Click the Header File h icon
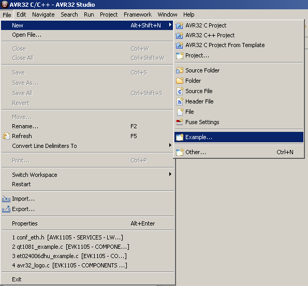 coord(180,101)
